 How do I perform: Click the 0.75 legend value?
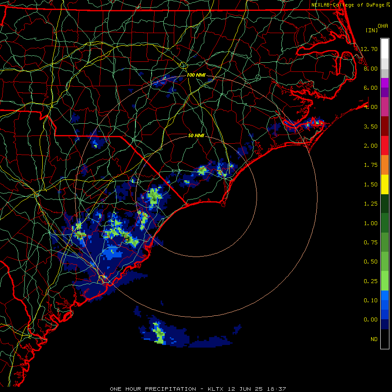coord(371,243)
